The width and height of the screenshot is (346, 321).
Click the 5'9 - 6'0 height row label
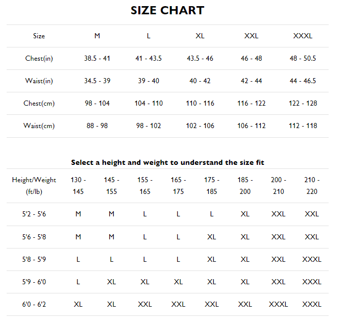click(34, 282)
